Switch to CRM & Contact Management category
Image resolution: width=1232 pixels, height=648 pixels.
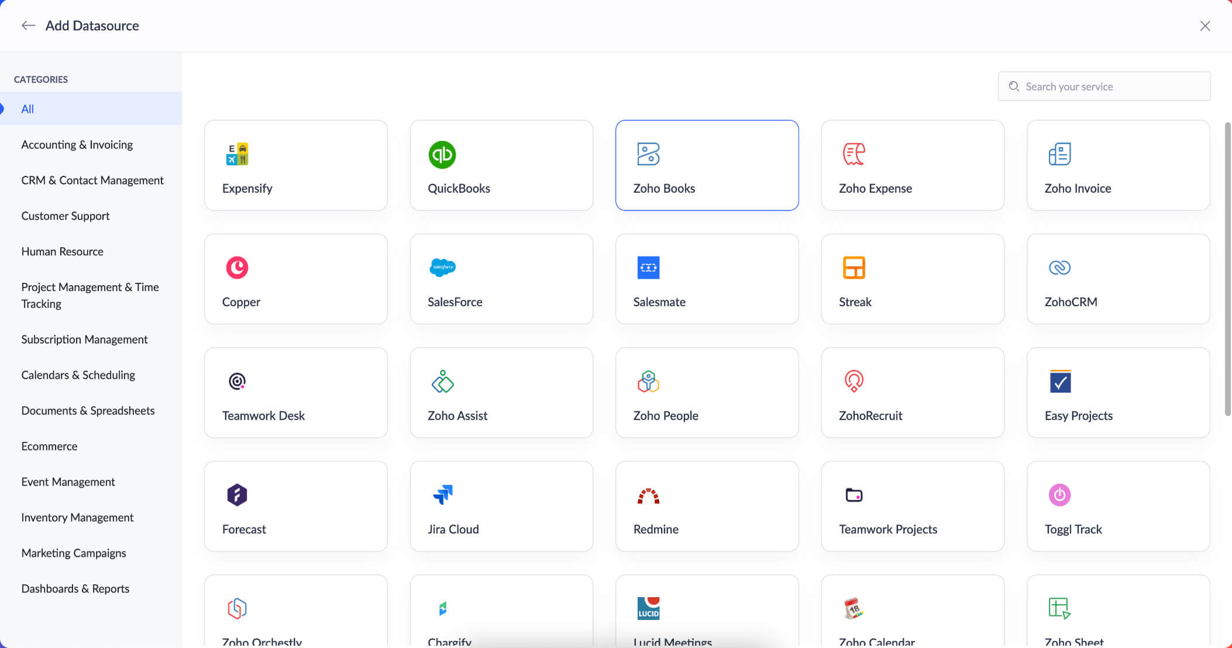(92, 181)
